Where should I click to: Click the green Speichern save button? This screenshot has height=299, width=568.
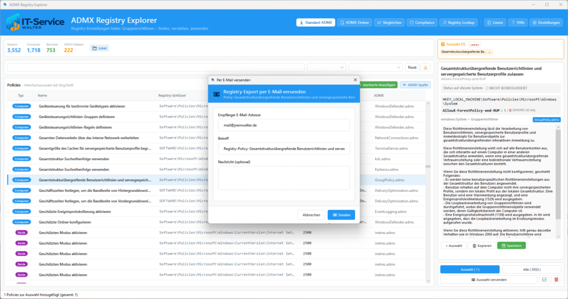(x=511, y=246)
